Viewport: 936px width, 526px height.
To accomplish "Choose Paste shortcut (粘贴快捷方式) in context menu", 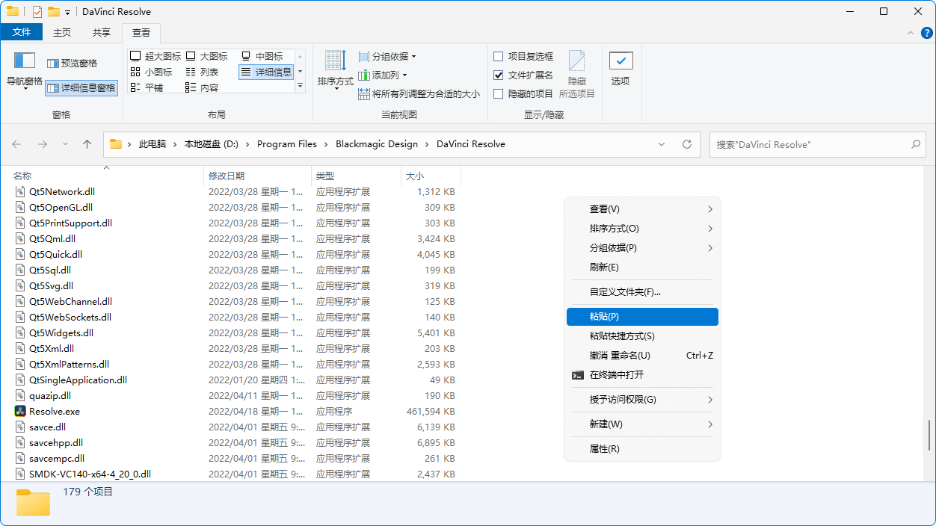I will click(643, 336).
